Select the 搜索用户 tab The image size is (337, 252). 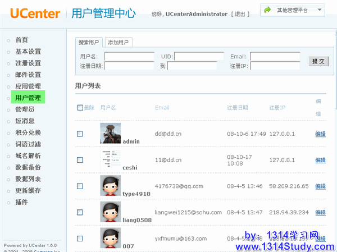[x=89, y=42]
